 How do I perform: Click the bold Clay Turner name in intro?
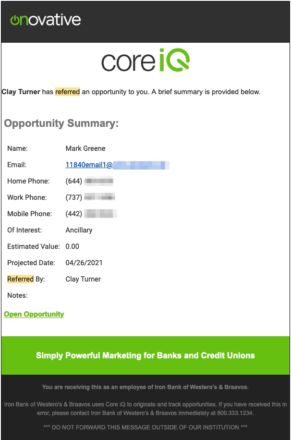21,92
